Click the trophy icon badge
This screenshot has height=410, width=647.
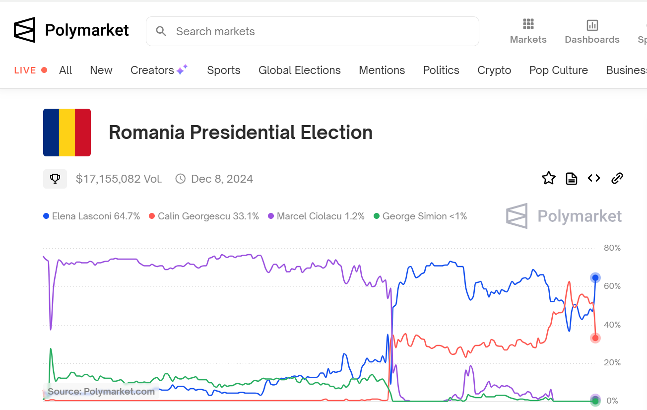click(x=55, y=179)
